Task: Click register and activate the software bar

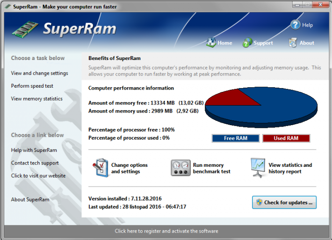Action: (x=166, y=231)
